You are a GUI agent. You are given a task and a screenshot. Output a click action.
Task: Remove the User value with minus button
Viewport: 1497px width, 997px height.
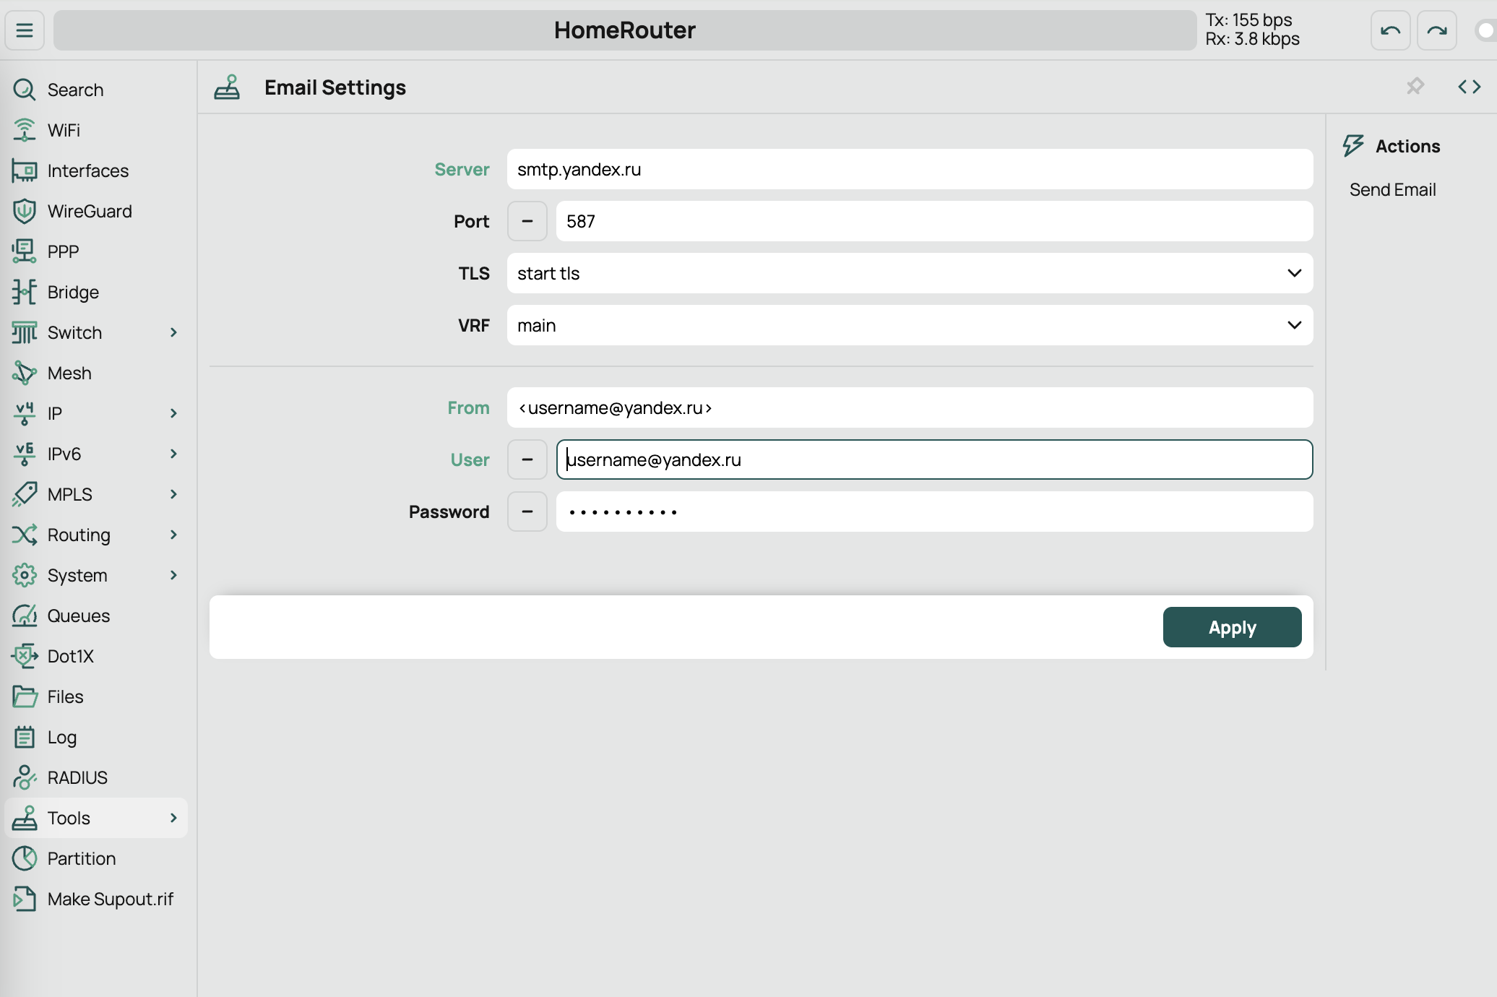527,459
